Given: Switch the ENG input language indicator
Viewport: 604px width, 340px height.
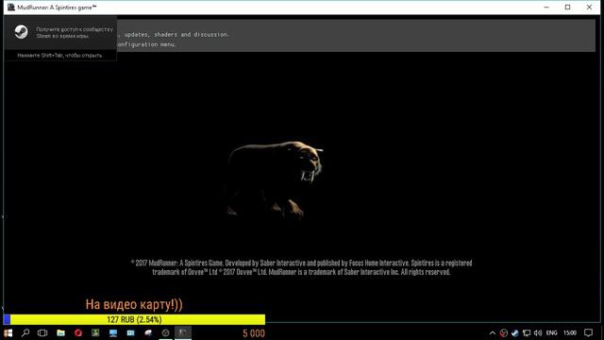Looking at the screenshot, I should (x=551, y=332).
